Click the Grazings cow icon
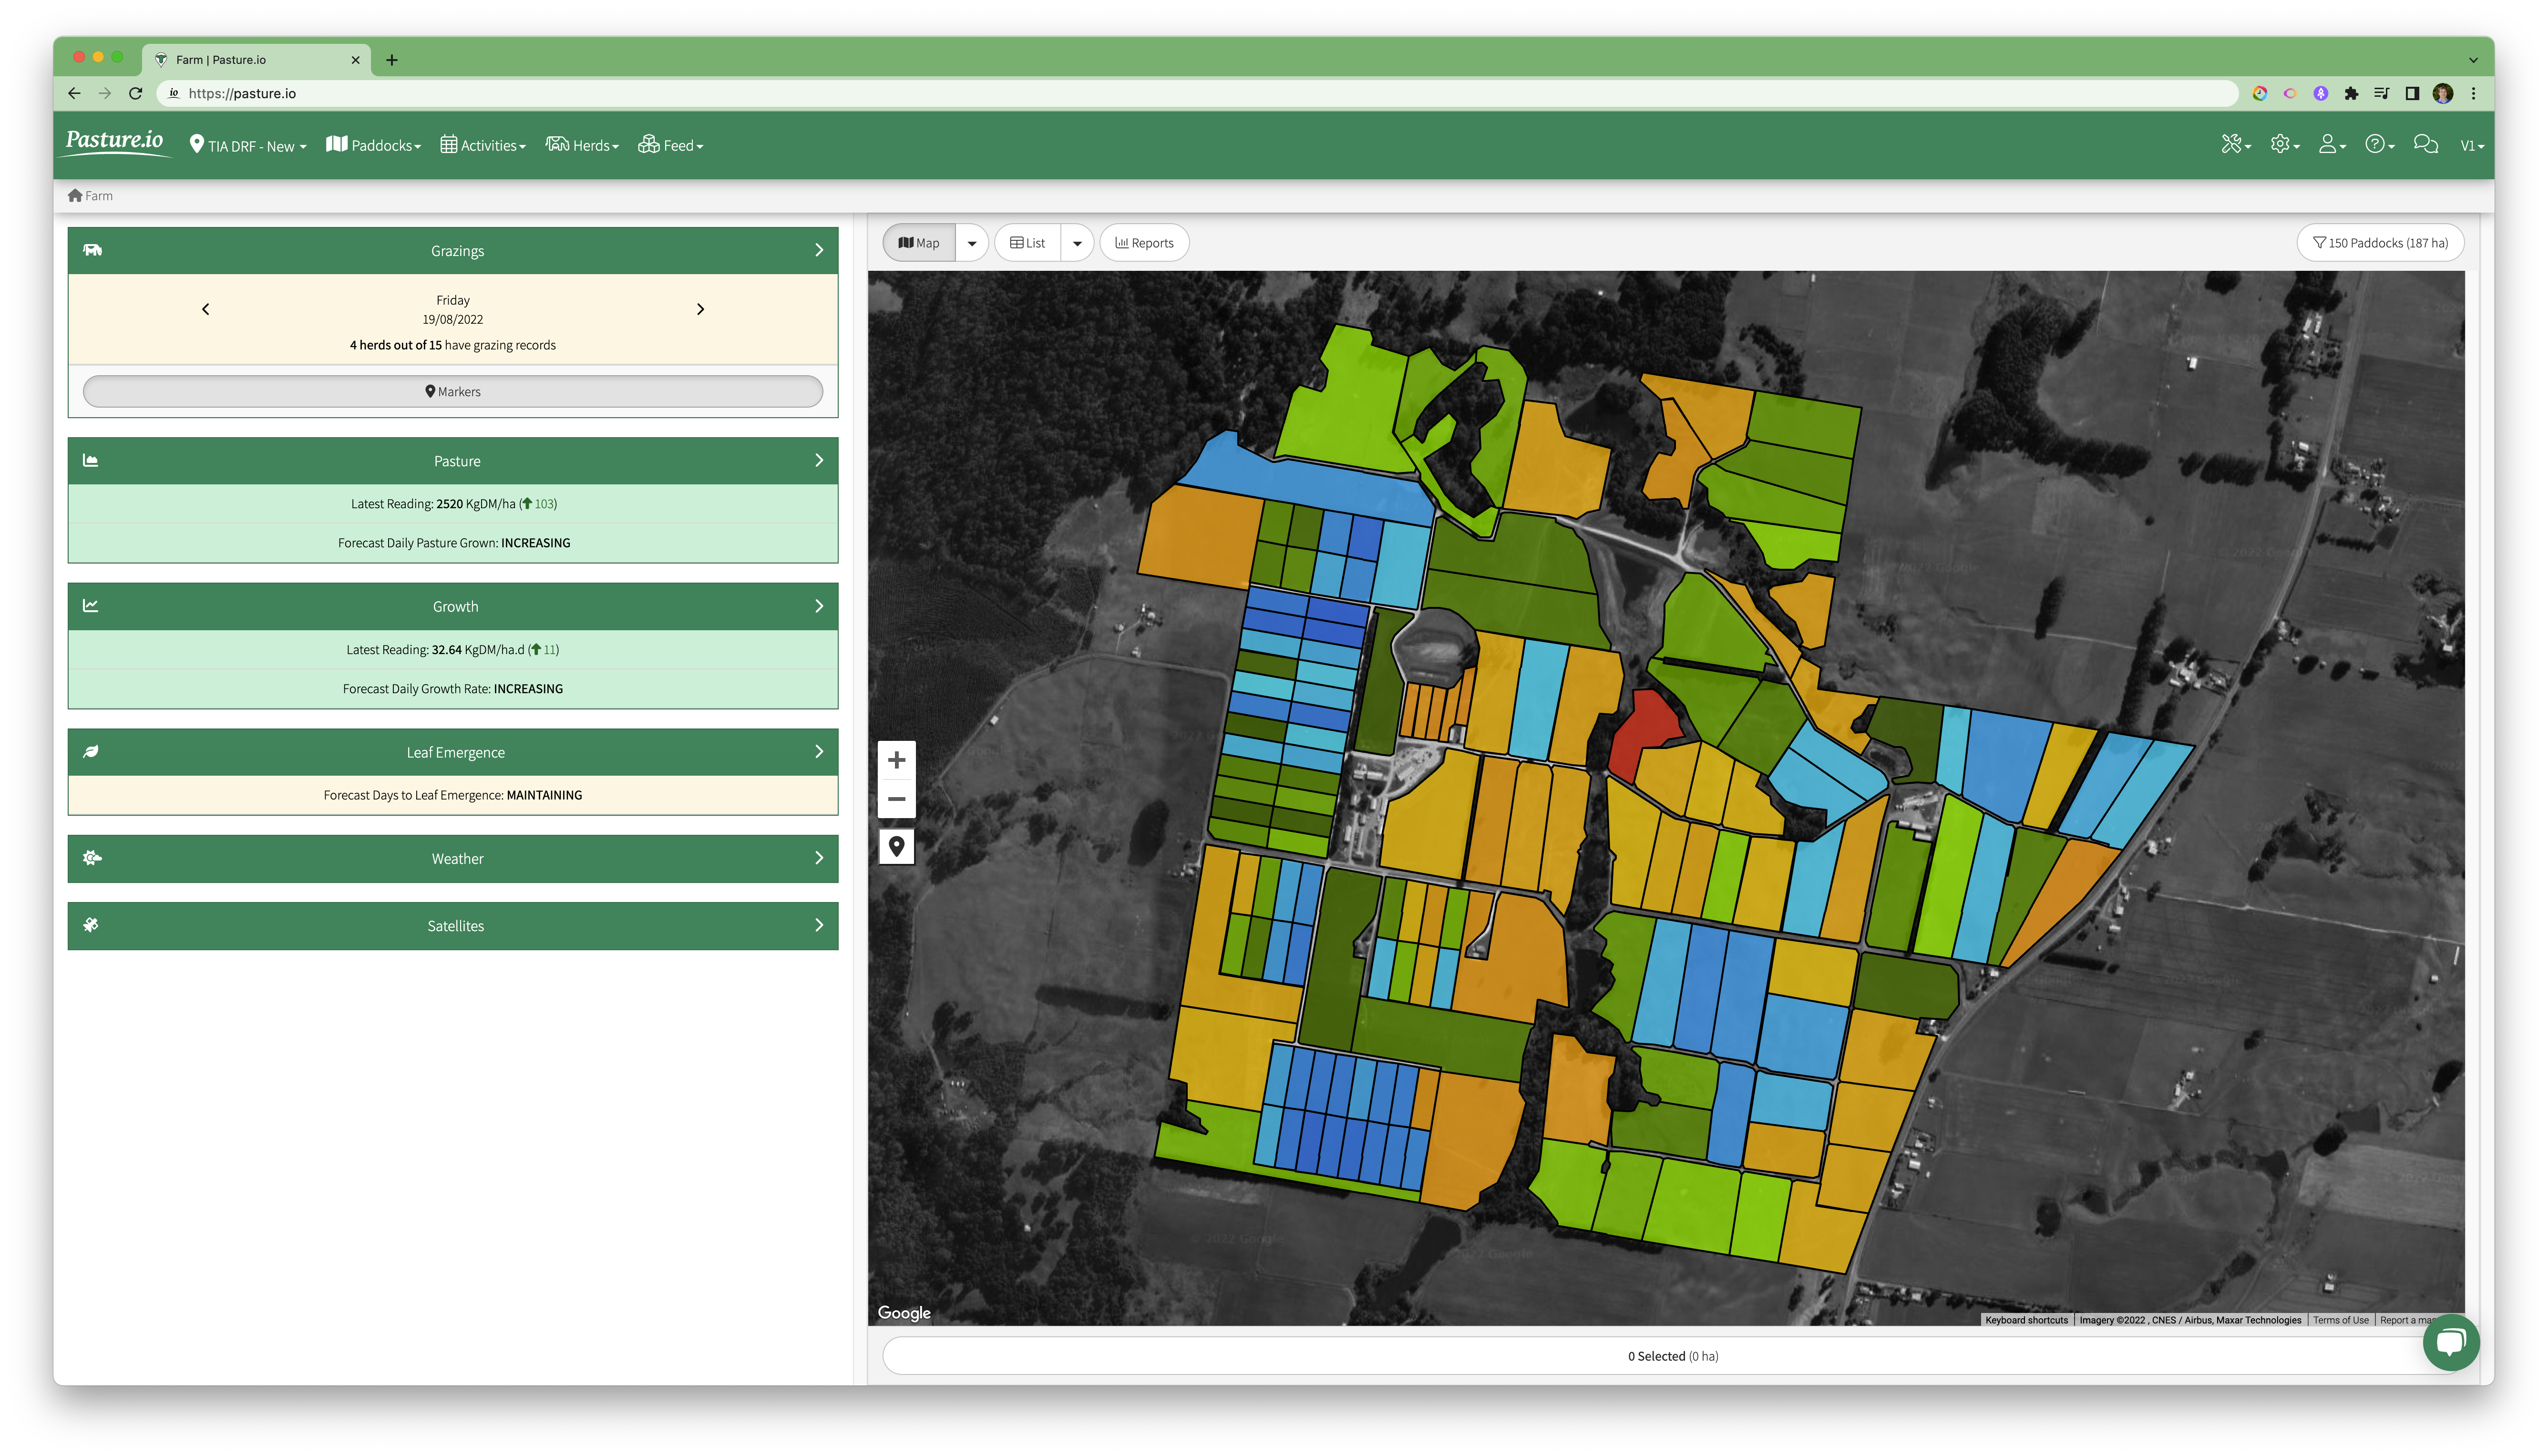Image resolution: width=2548 pixels, height=1456 pixels. (92, 250)
